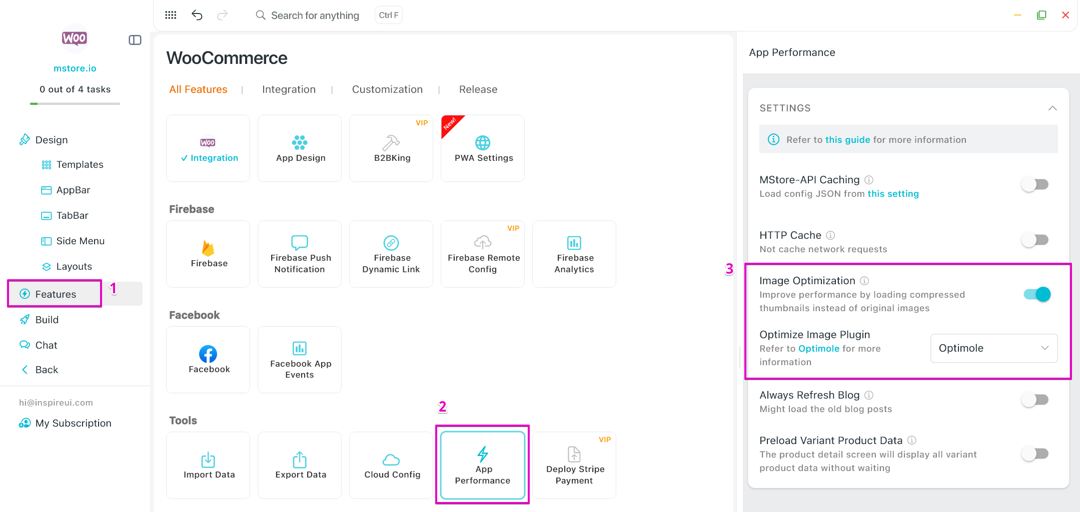Click info icon beside Image Optimization
This screenshot has height=512, width=1080.
click(x=864, y=281)
